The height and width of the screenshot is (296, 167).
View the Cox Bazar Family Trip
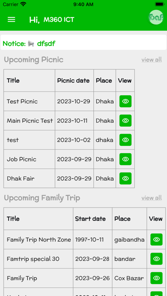156,278
